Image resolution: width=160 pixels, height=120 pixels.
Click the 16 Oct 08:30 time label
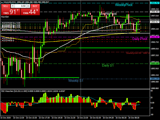pyautogui.click(x=134, y=118)
